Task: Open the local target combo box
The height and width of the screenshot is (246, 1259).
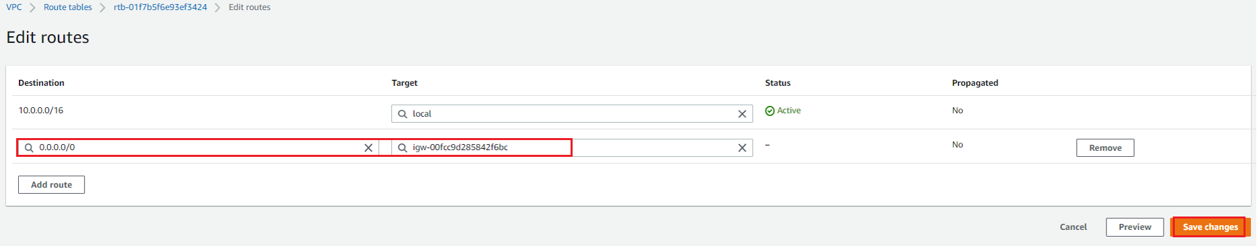Action: point(572,113)
